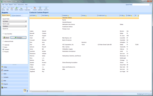Viewport: 153px width, 96px height.
Task: Click the horizontal scrollbar thumb
Action: [x=47, y=91]
